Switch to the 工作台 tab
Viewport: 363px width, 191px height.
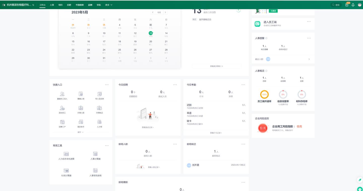42,5
